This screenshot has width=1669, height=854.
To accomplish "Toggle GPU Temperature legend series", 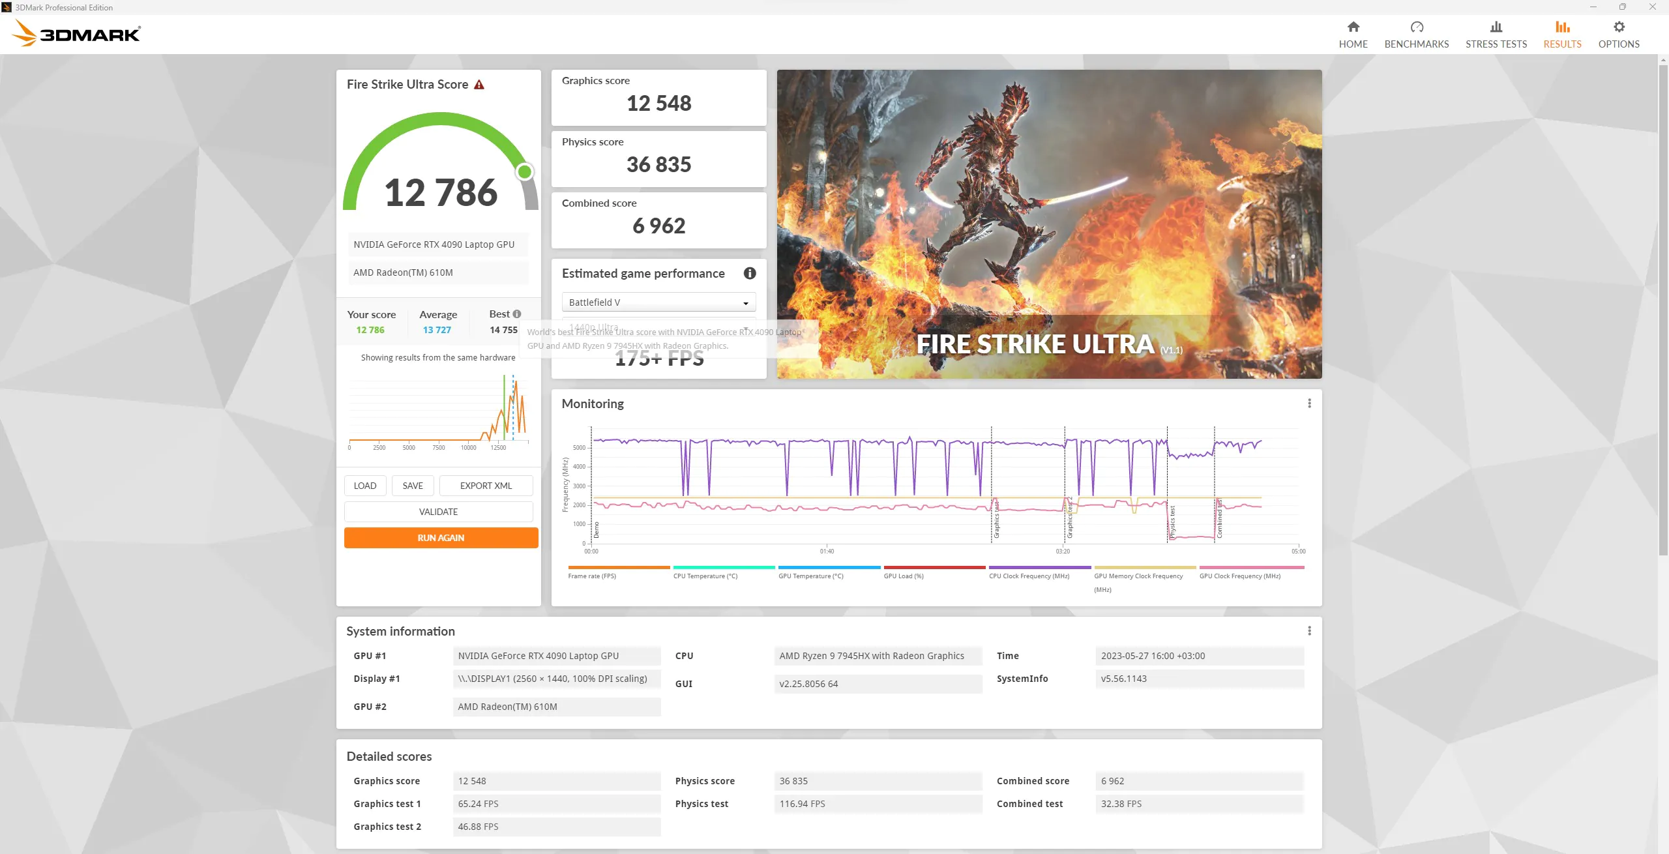I will 829,572.
